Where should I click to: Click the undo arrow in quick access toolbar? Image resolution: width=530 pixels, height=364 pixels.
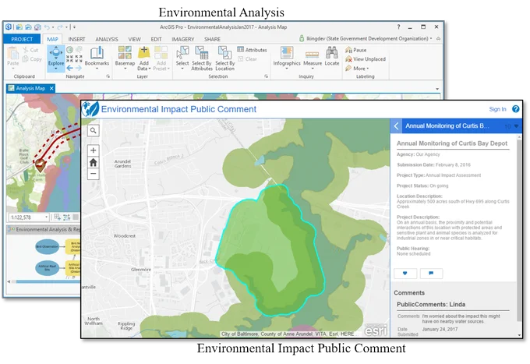[x=47, y=27]
